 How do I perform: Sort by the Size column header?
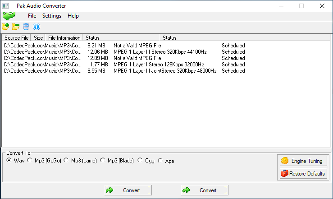point(38,37)
